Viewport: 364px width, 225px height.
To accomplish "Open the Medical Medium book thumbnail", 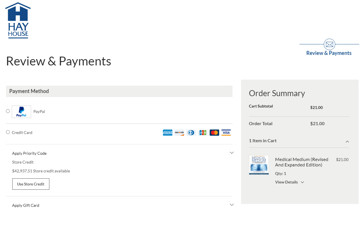I will point(259,165).
